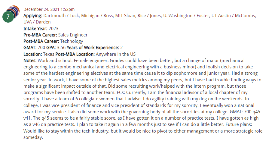Click the GMAT 700 score value
This screenshot has width=272, height=141.
[41, 48]
